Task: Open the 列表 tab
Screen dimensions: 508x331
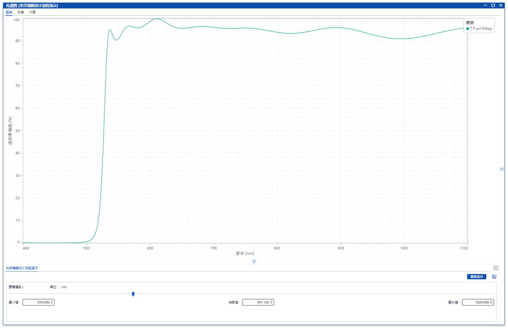Action: click(x=21, y=12)
